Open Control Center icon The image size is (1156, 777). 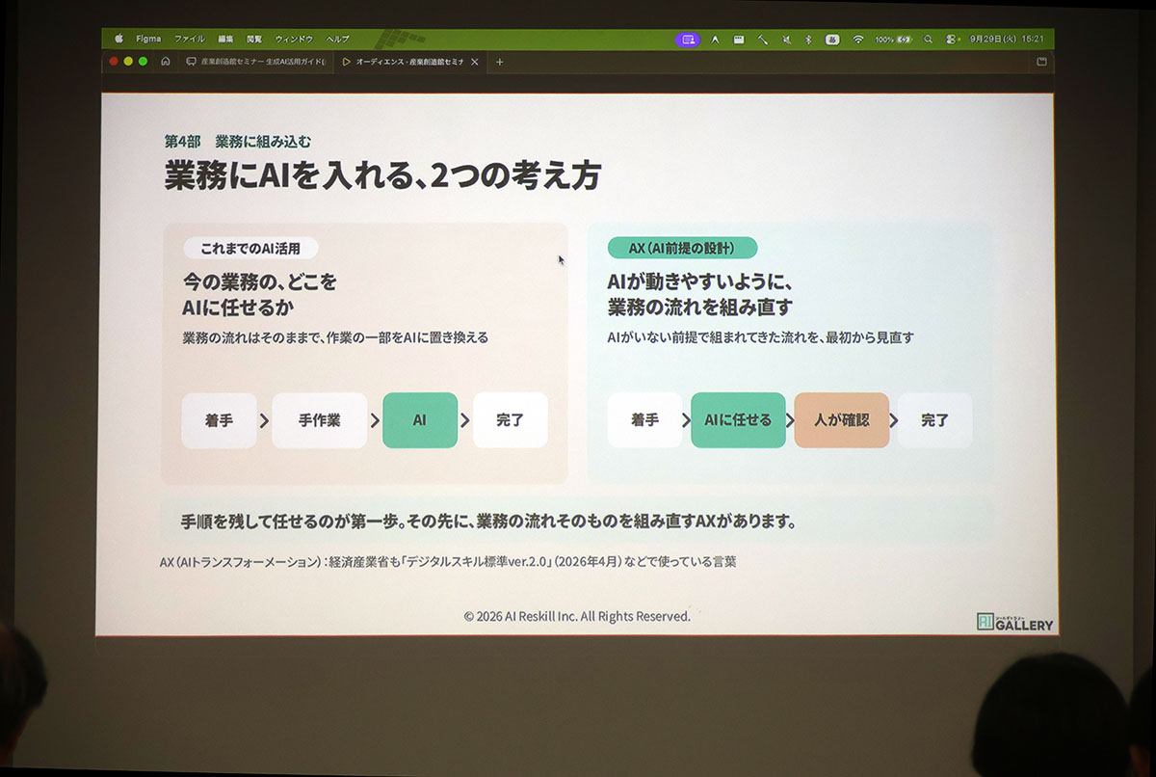pos(952,40)
